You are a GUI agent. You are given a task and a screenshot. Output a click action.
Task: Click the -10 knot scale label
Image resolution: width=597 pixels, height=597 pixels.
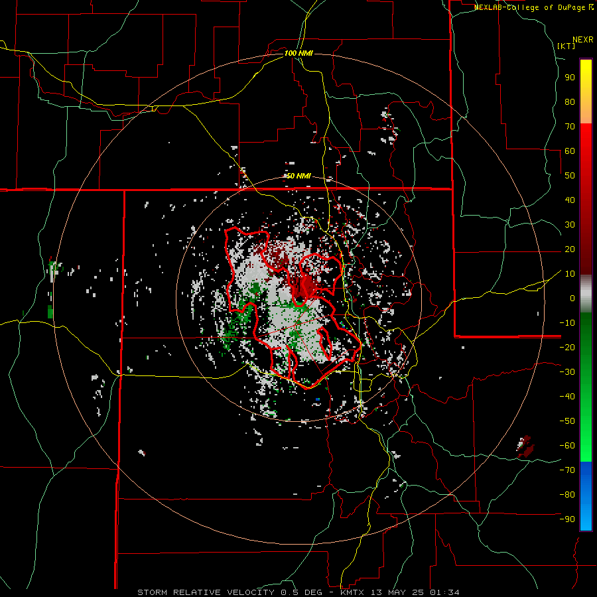coord(567,323)
